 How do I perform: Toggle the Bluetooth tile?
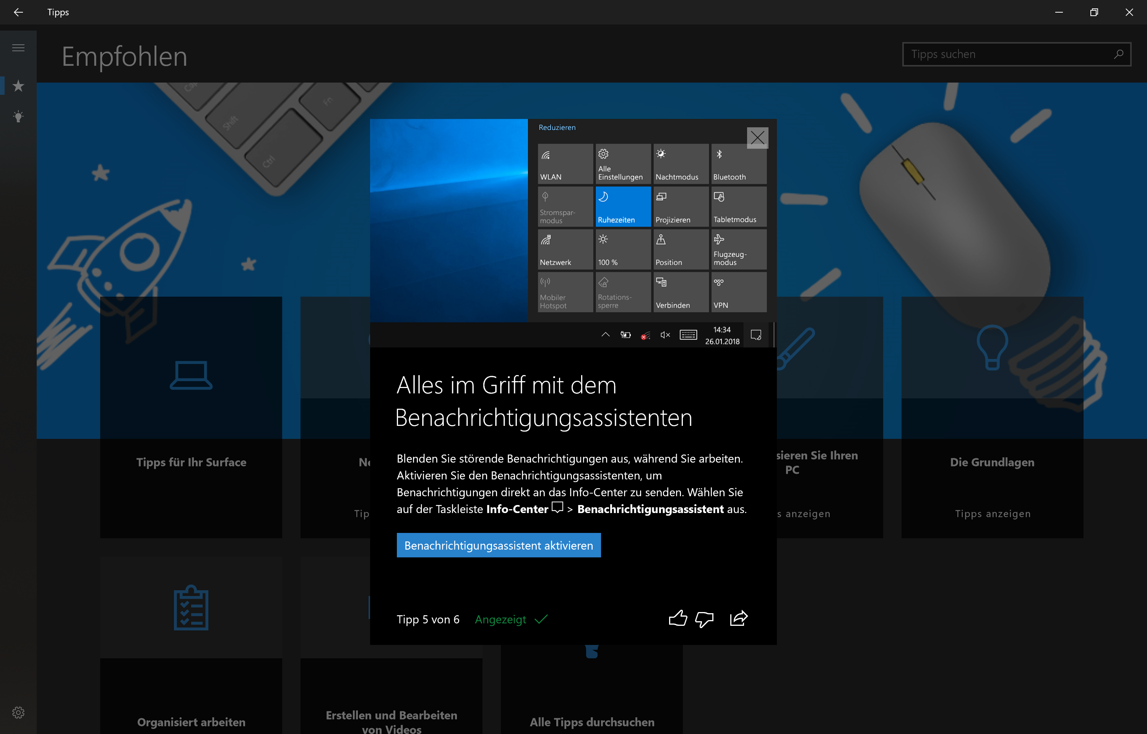pyautogui.click(x=739, y=164)
